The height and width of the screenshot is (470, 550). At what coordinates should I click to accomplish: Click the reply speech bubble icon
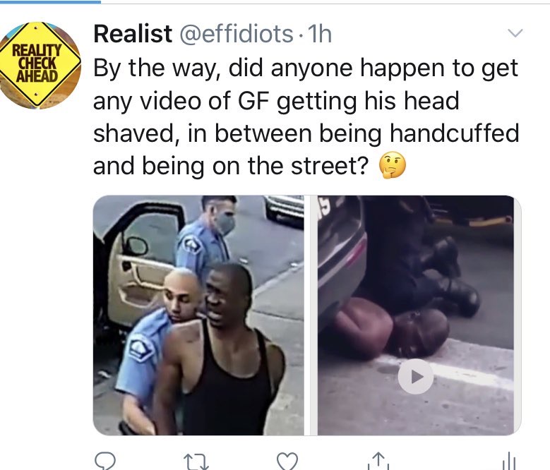pos(105,461)
